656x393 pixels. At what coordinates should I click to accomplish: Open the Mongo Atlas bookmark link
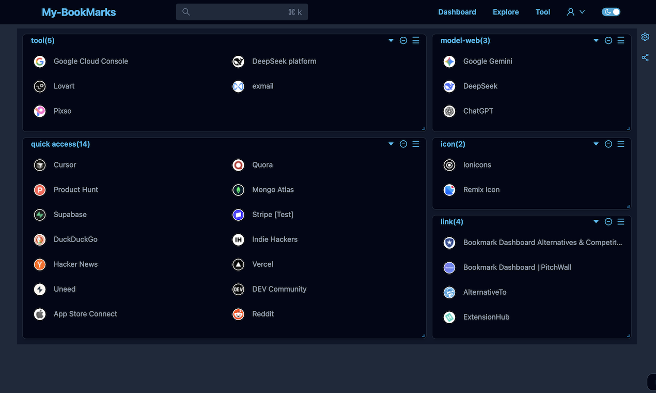click(273, 190)
